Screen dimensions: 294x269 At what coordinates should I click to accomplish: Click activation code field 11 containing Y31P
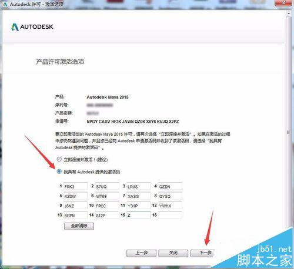(x=139, y=206)
